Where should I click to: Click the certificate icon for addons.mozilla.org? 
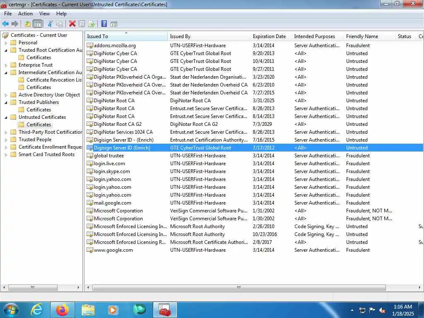90,46
